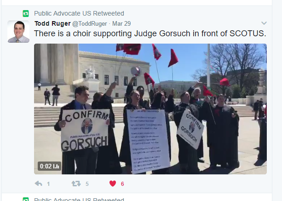Screen dimensions: 282x201
Task: Open Todd Ruger's profile picture
Action: pyautogui.click(x=18, y=32)
